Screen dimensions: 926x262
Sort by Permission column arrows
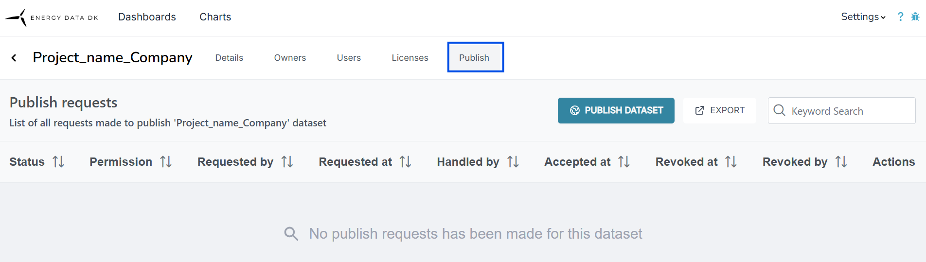(166, 162)
